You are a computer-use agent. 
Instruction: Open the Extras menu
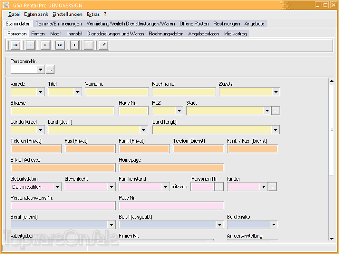click(93, 15)
